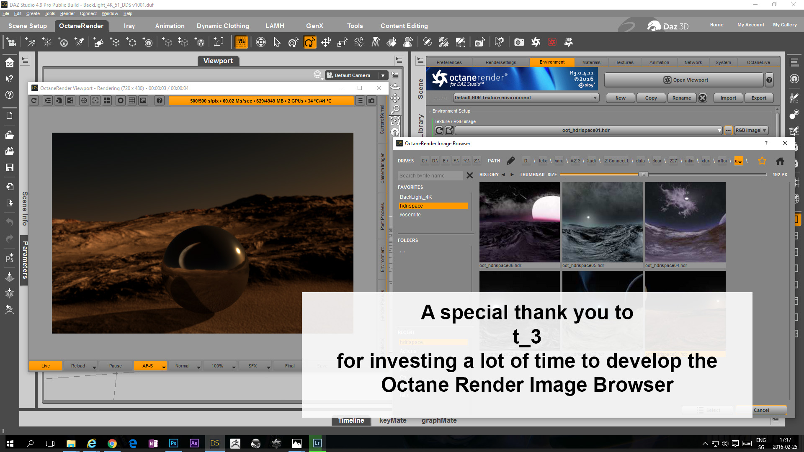Open OctaneRender Viewport help question icon
This screenshot has width=804, height=452.
(160, 100)
